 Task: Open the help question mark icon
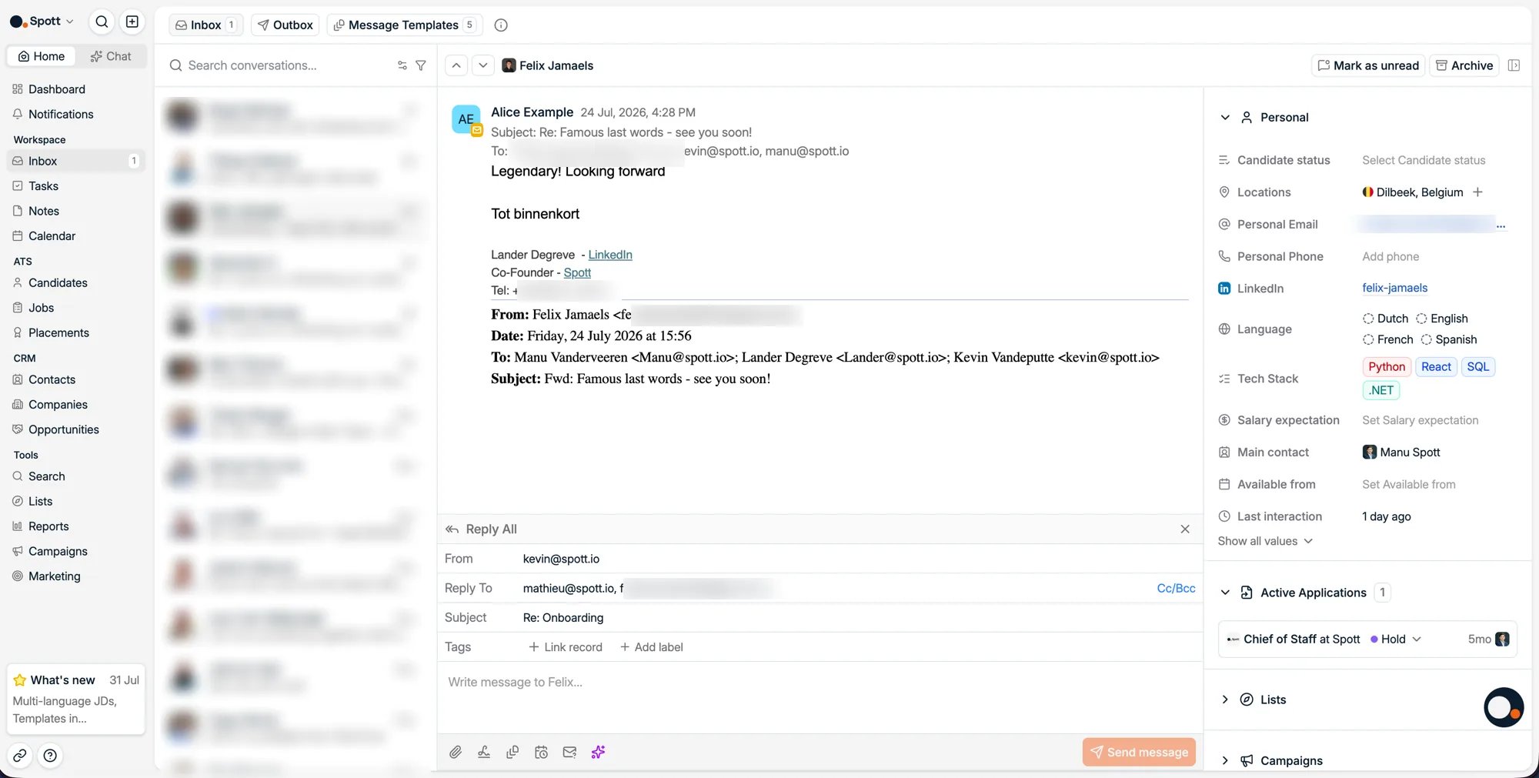click(50, 756)
